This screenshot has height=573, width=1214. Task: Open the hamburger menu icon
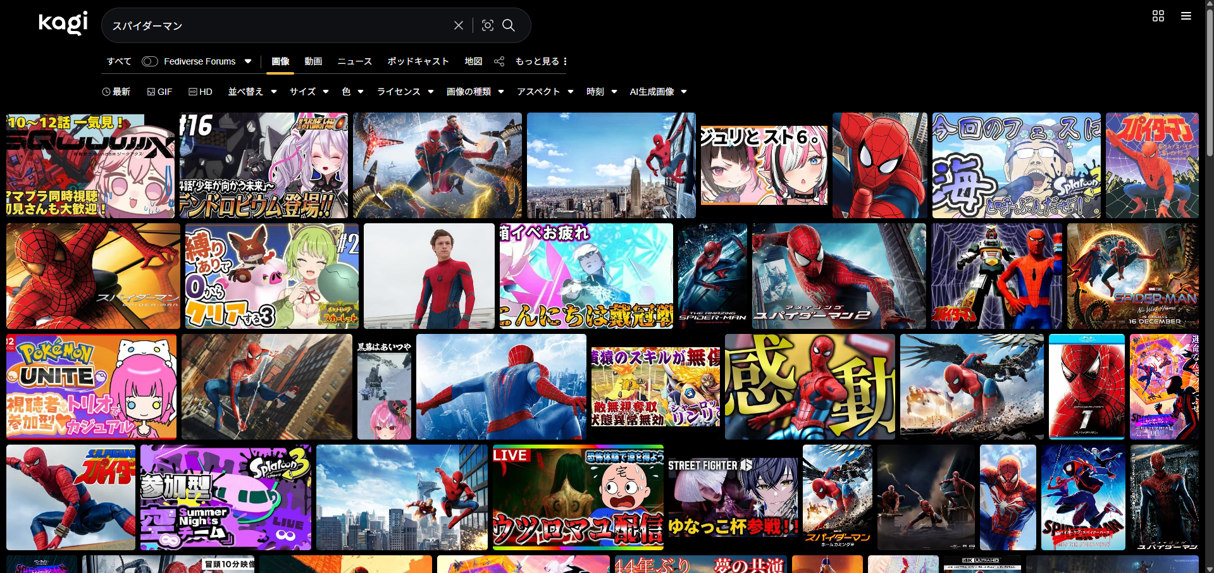point(1186,16)
